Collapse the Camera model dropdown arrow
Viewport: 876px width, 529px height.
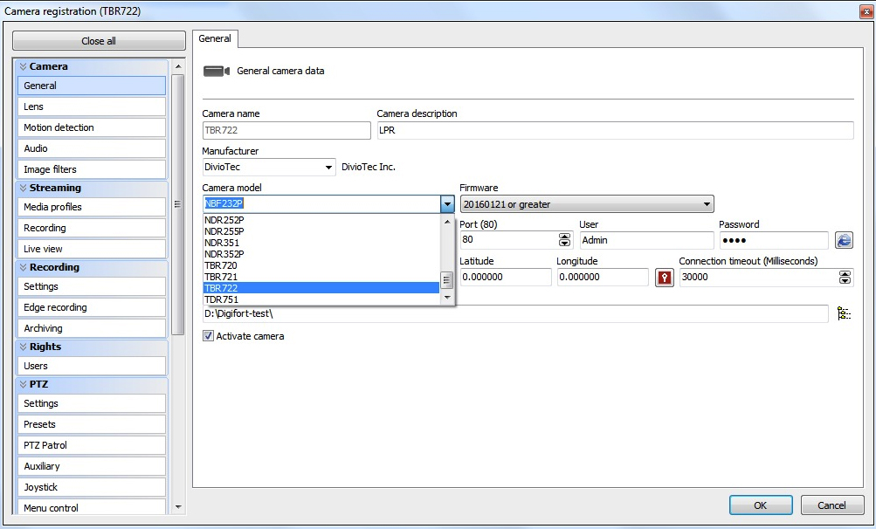point(446,204)
